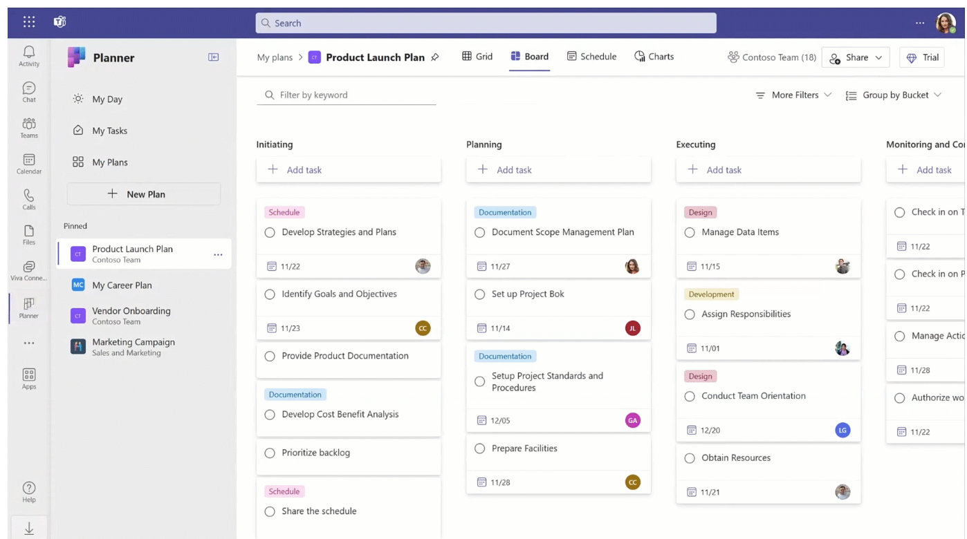Screen dimensions: 967x539
Task: Open the Share dropdown
Action: pos(856,57)
